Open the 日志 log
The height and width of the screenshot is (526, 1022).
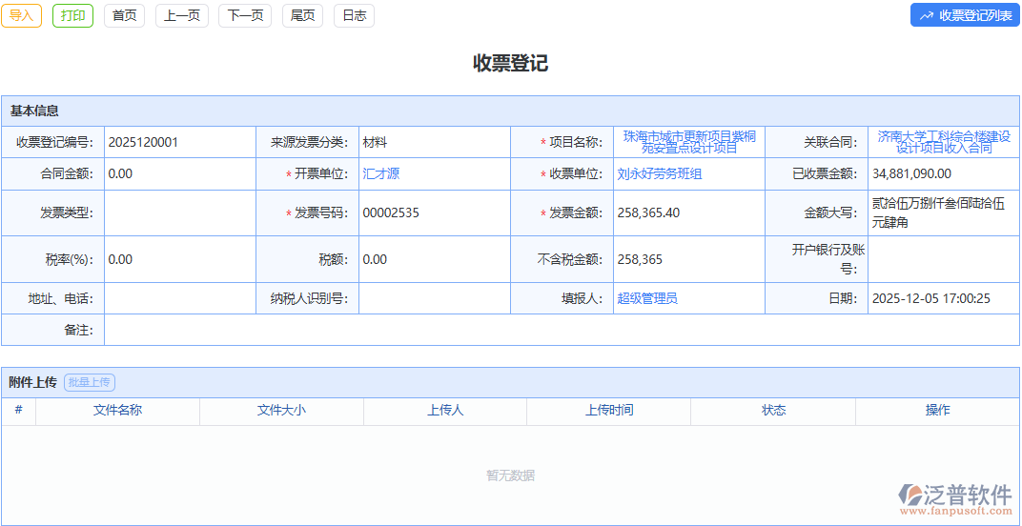click(x=354, y=15)
